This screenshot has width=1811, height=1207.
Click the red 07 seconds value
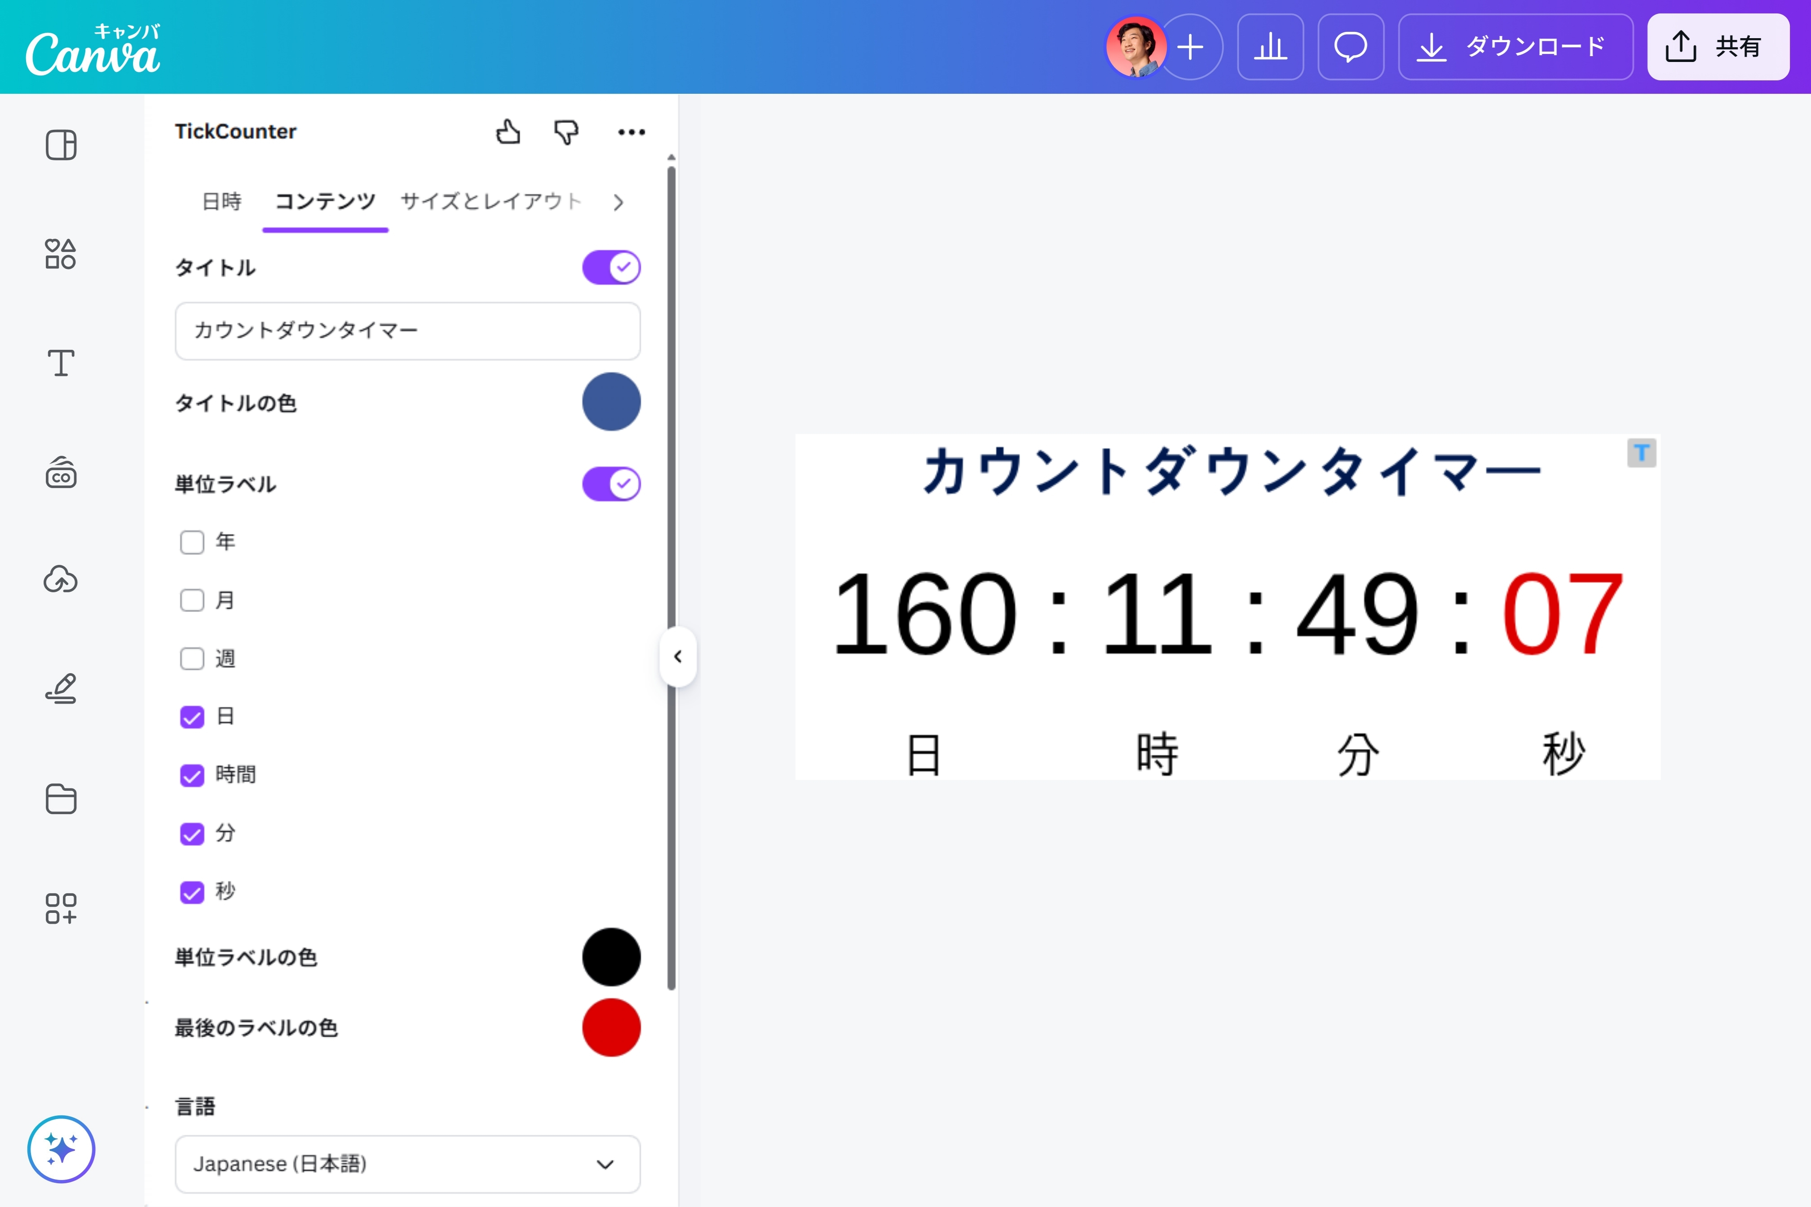(x=1563, y=613)
